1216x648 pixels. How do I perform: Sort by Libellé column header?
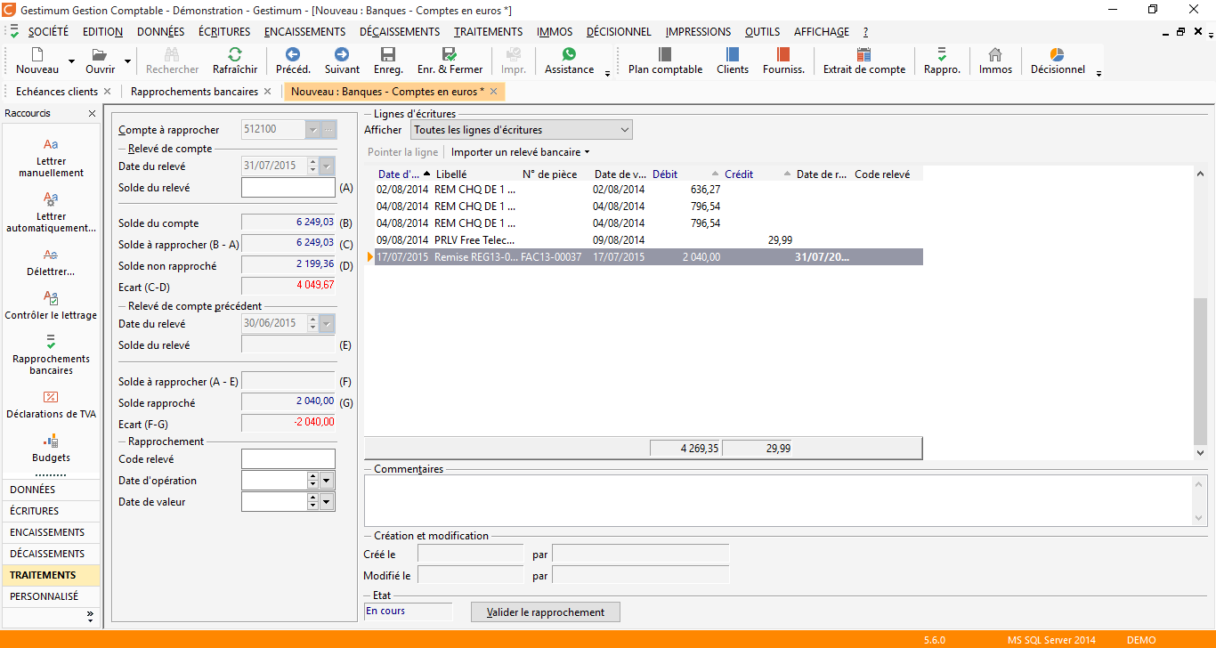pos(476,174)
